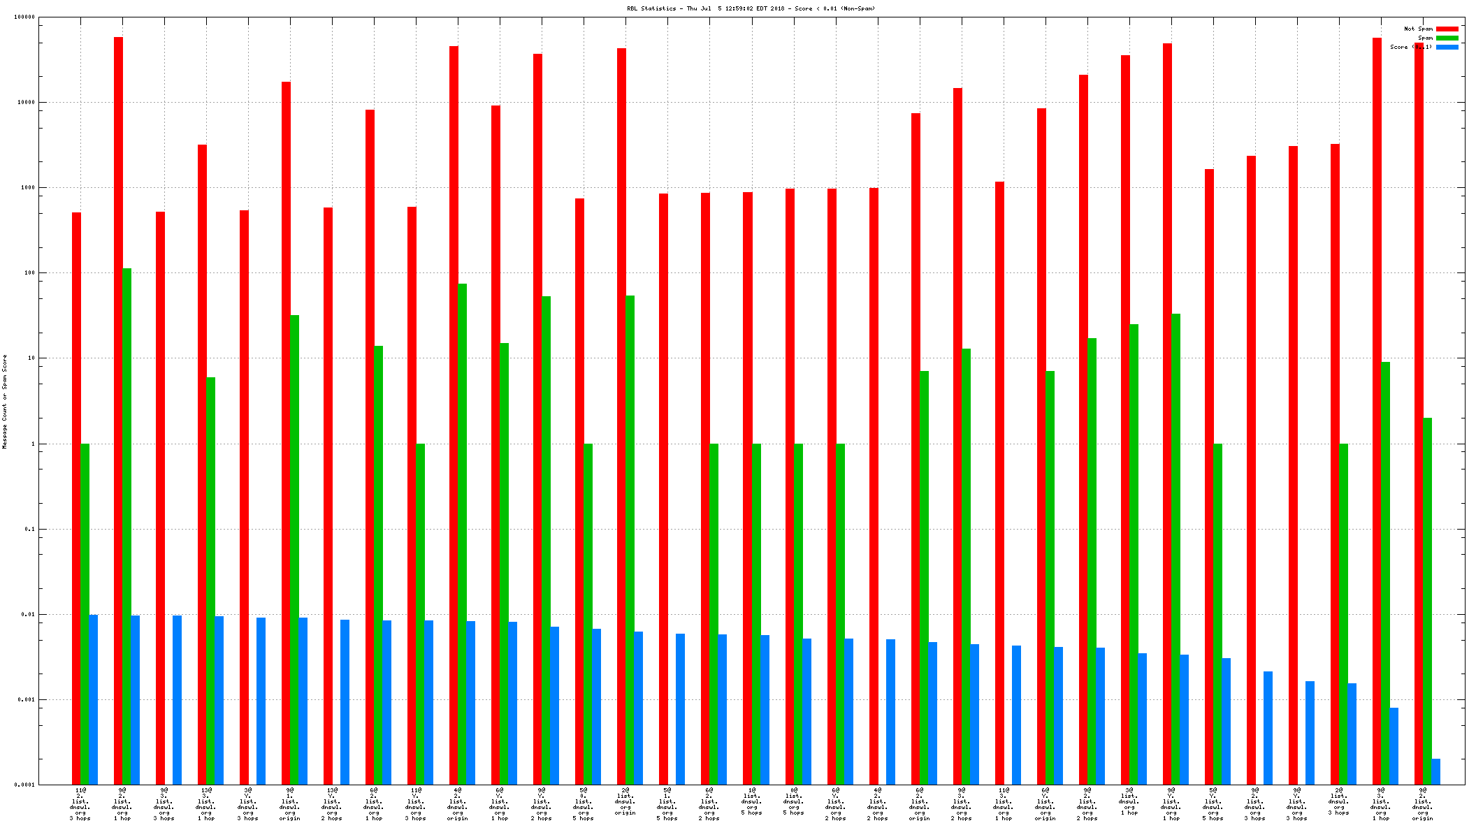Click the 4@2.list.dnswl.org 2 hops label
1476x830 pixels.
(x=877, y=803)
